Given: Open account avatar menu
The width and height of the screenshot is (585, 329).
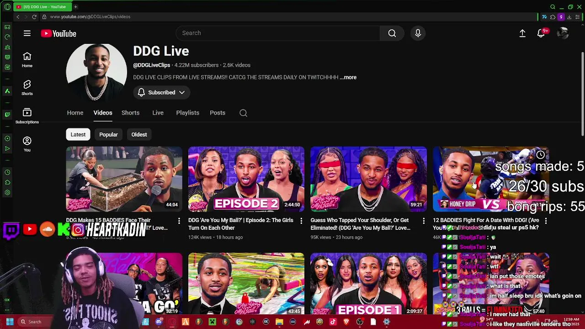Looking at the screenshot, I should click(563, 33).
